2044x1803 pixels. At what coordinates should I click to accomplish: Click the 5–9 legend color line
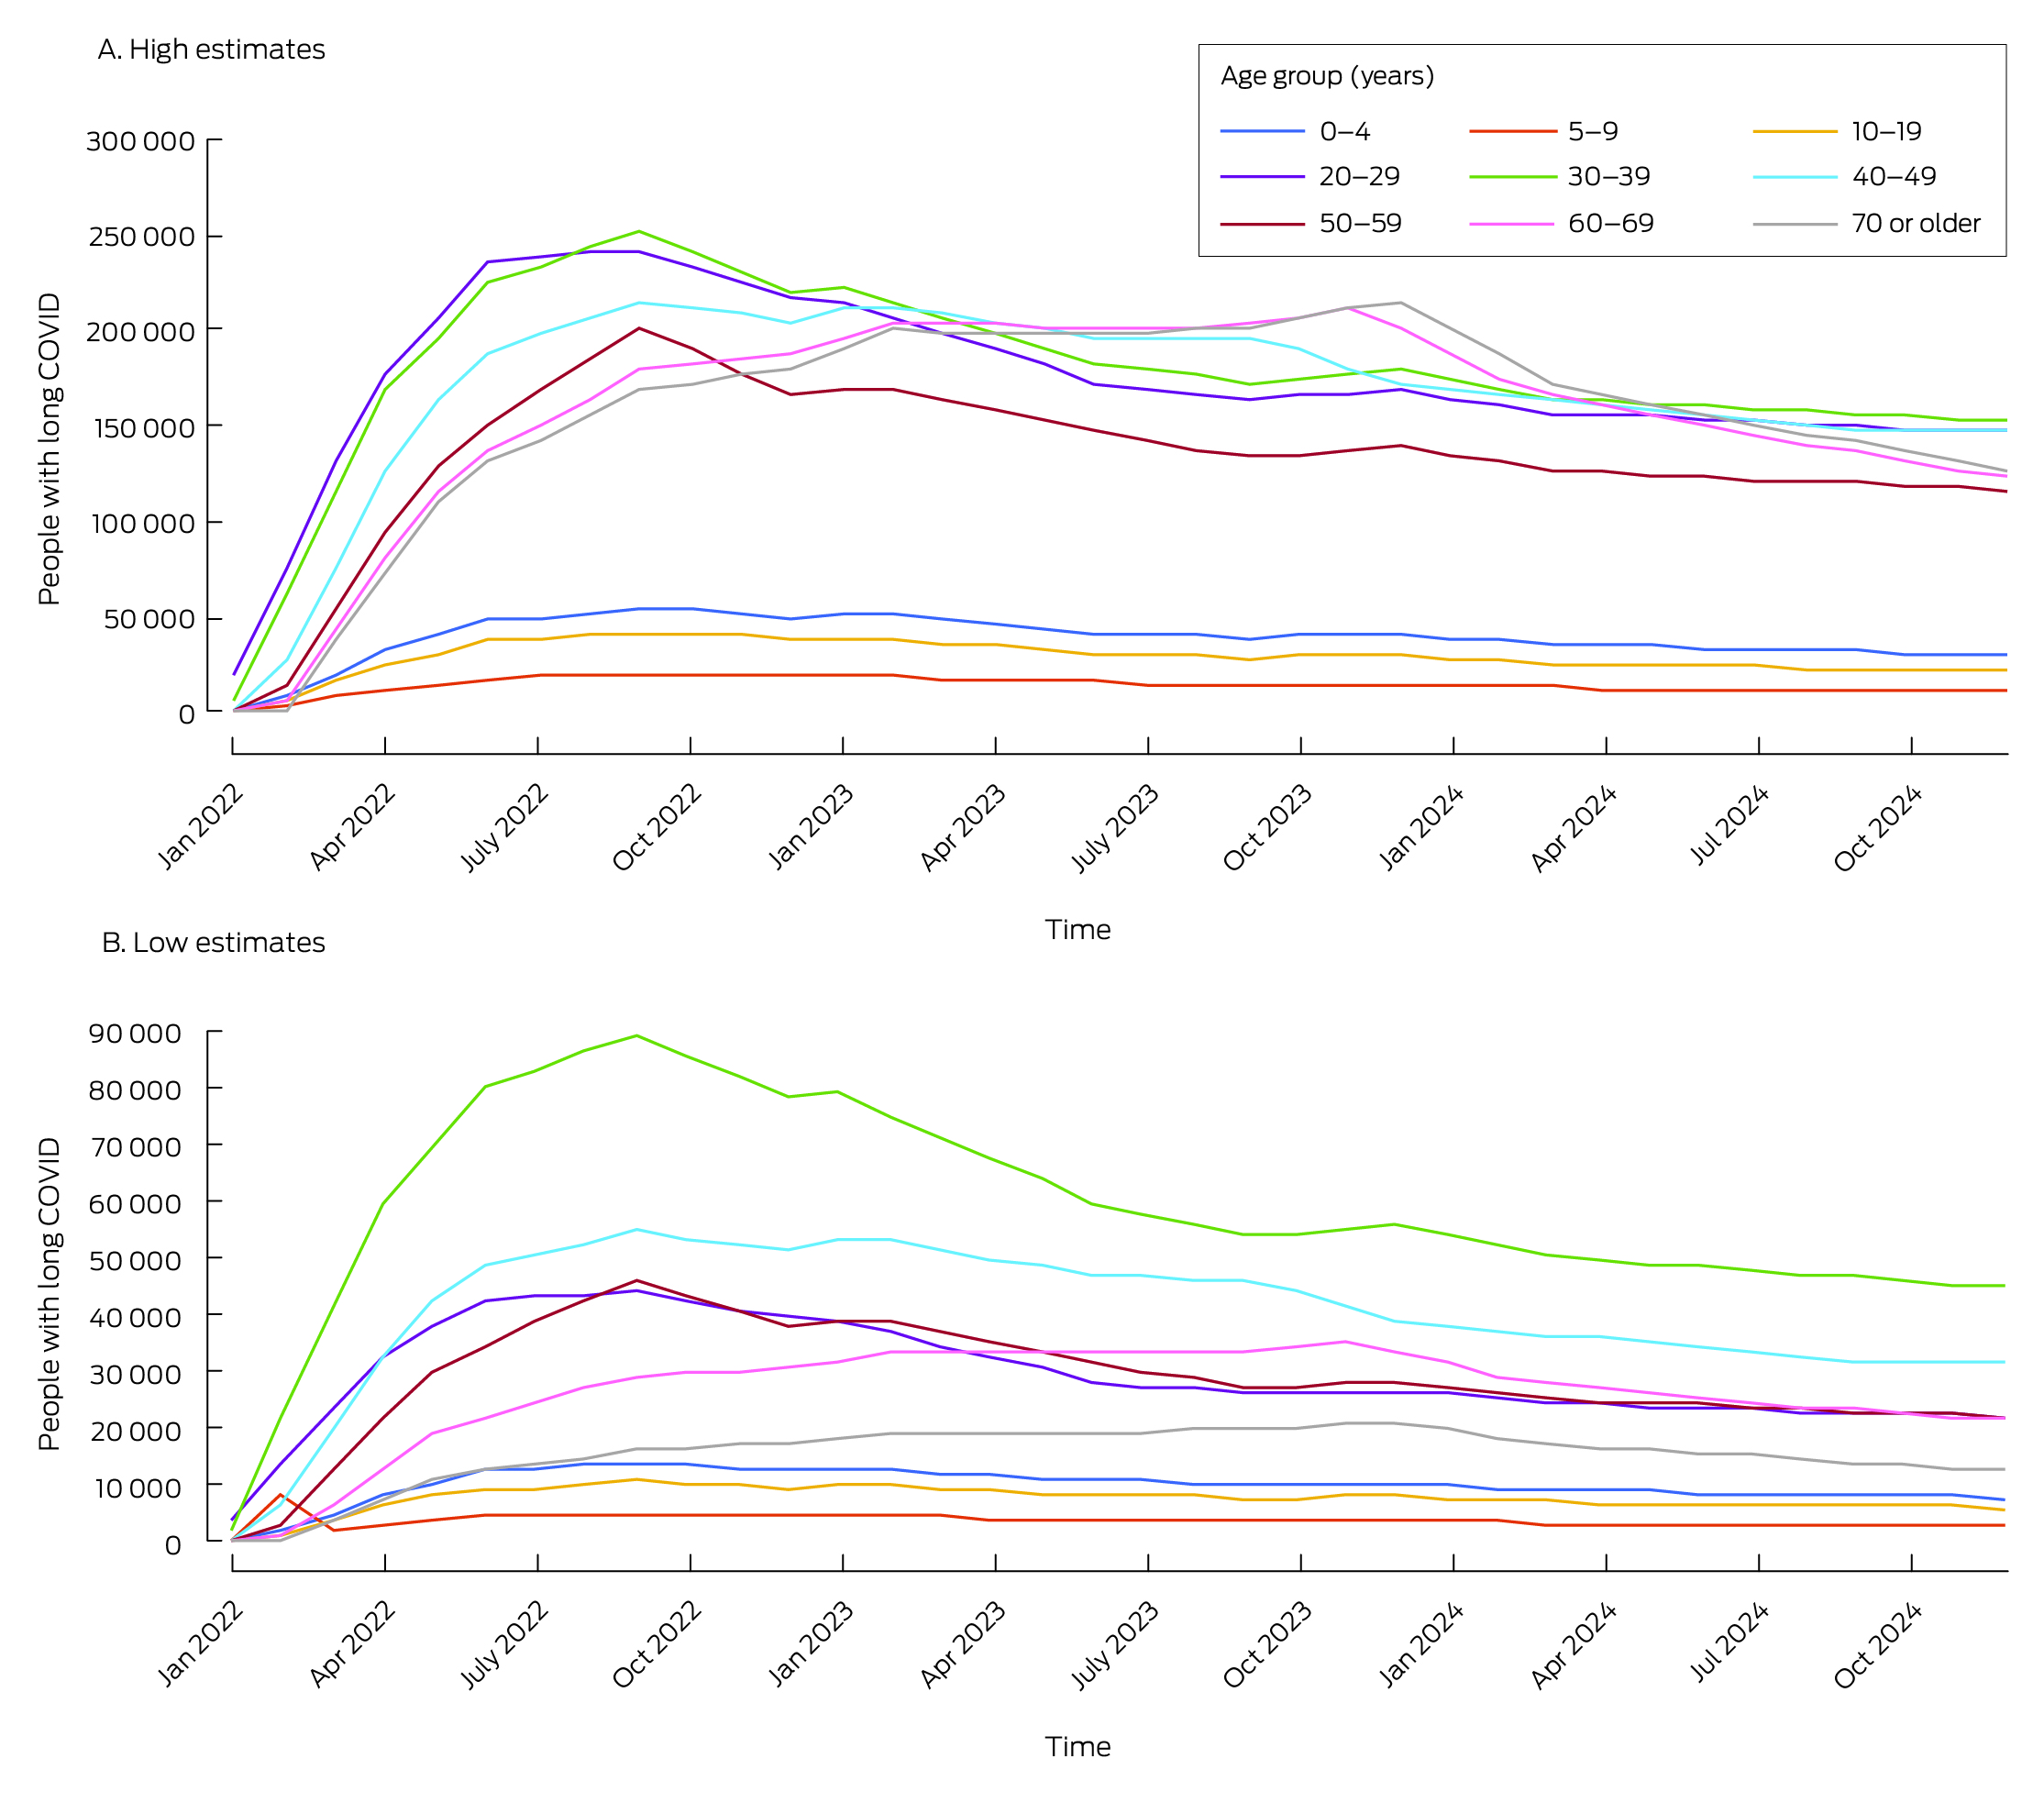coord(1512,131)
